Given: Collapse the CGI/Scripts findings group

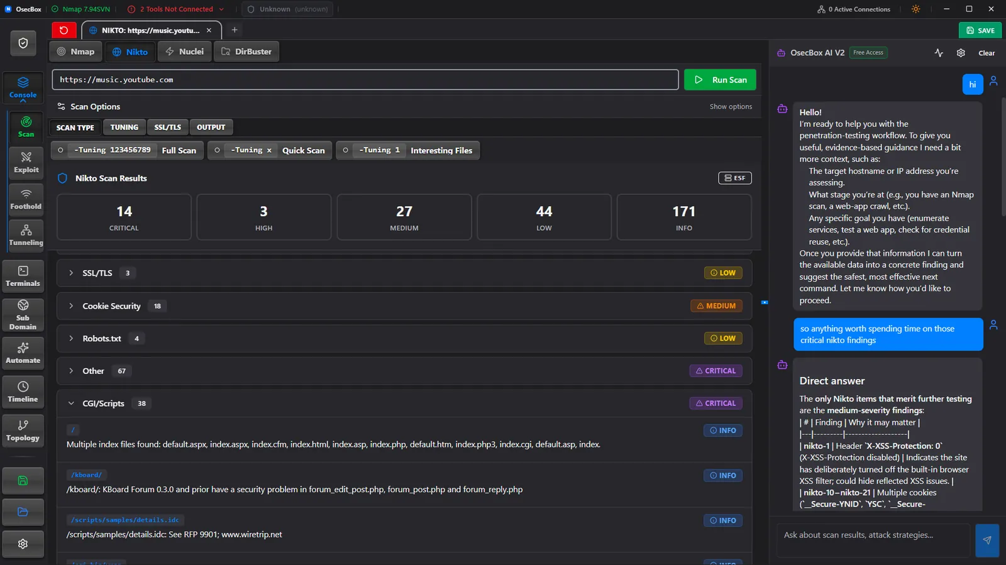Looking at the screenshot, I should point(404,403).
